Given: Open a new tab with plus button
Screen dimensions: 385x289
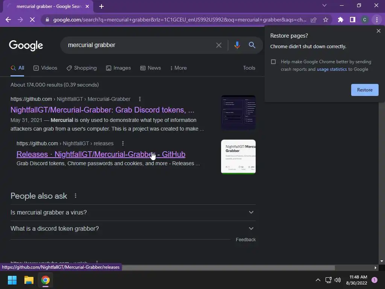Looking at the screenshot, I should 102,6.
